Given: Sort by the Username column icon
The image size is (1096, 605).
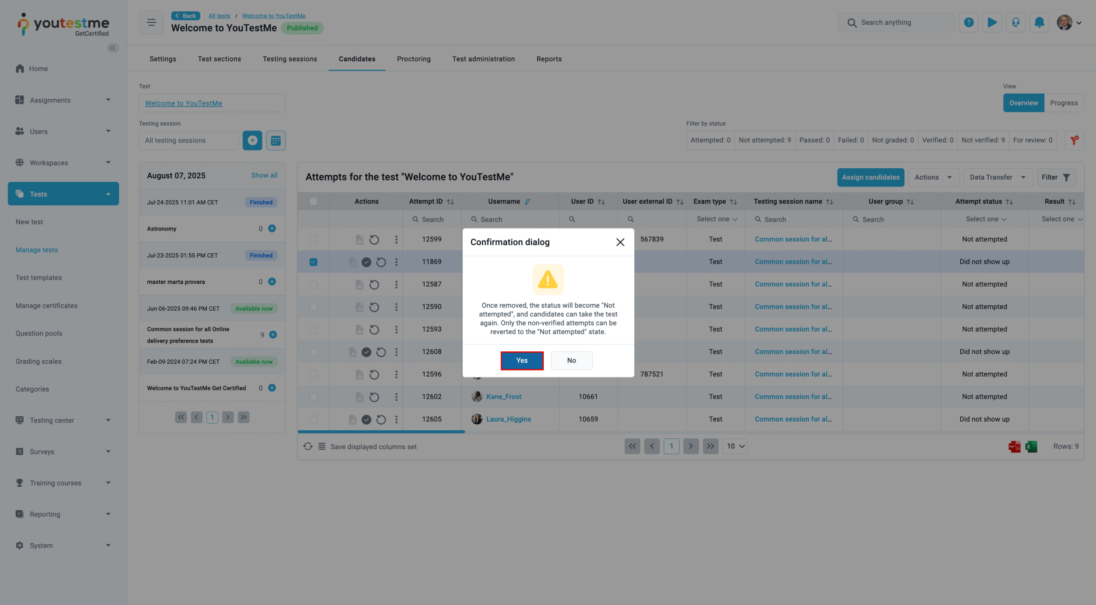Looking at the screenshot, I should 527,202.
